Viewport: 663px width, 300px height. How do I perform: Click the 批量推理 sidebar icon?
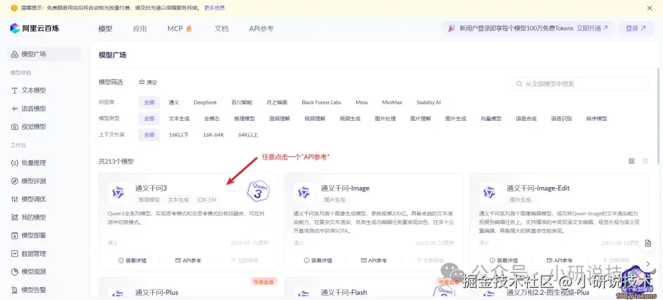click(14, 163)
